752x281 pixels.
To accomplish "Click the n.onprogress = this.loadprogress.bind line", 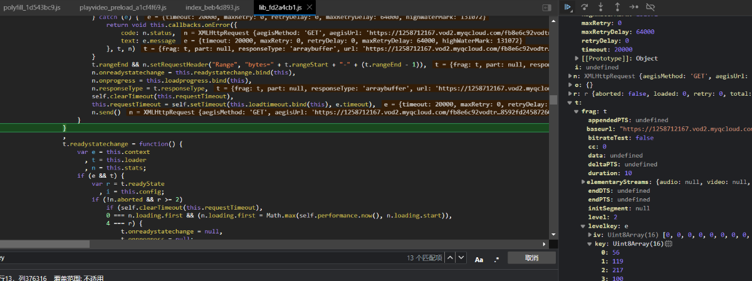I will pyautogui.click(x=171, y=81).
